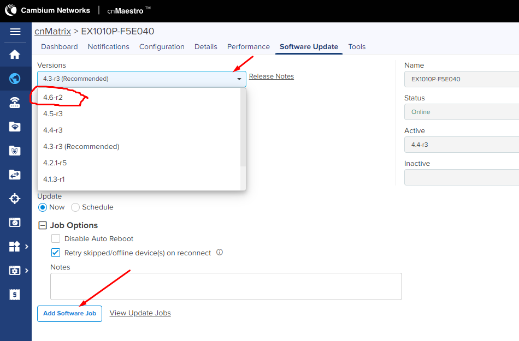
Task: Open the hamburger menu in sidebar
Action: point(15,32)
